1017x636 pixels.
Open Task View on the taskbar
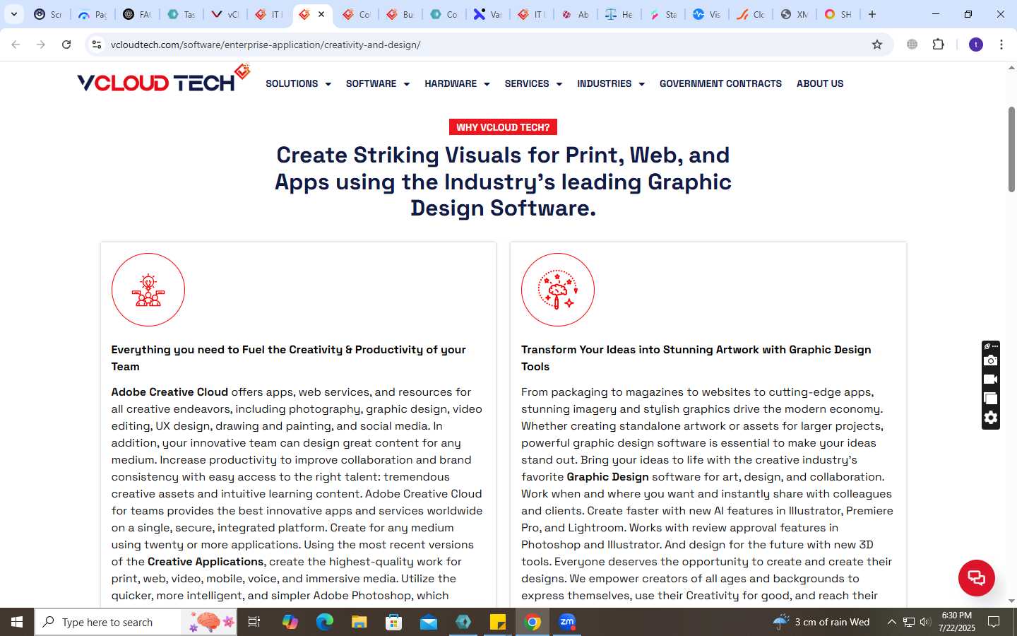254,622
